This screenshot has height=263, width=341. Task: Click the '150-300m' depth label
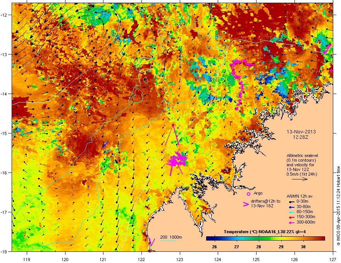pyautogui.click(x=306, y=217)
